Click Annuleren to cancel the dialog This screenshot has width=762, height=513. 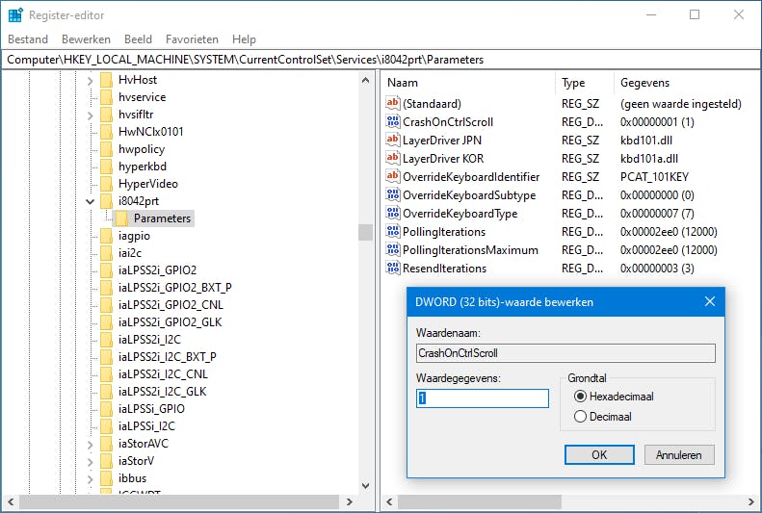tap(679, 454)
